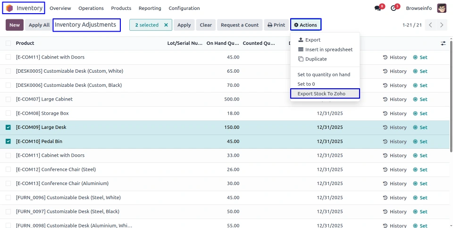Go to previous page arrow

point(430,25)
